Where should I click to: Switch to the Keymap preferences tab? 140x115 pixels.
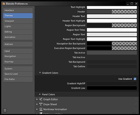(x=18, y=62)
